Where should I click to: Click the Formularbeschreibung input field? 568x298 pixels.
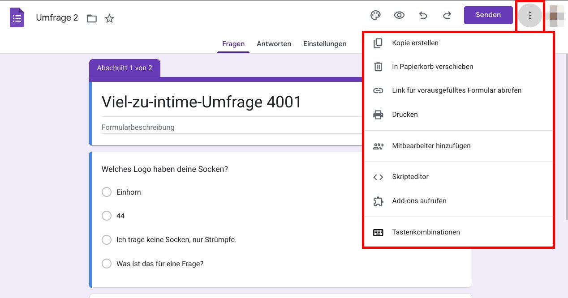179,127
